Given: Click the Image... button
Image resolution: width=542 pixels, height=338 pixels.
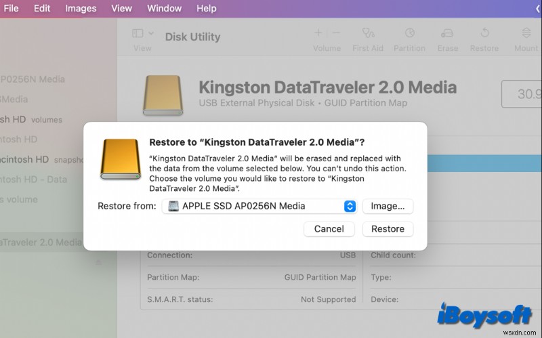Looking at the screenshot, I should [388, 206].
